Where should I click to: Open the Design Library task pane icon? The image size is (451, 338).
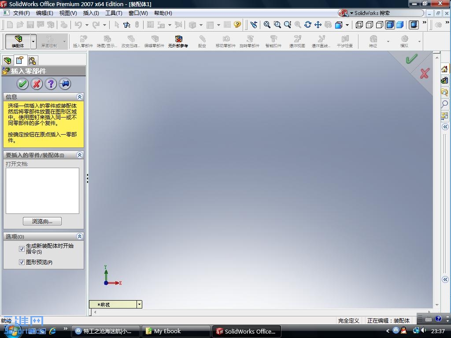(444, 81)
